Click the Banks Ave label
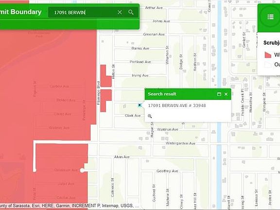Screen dimensions: 280x210 [140, 48]
